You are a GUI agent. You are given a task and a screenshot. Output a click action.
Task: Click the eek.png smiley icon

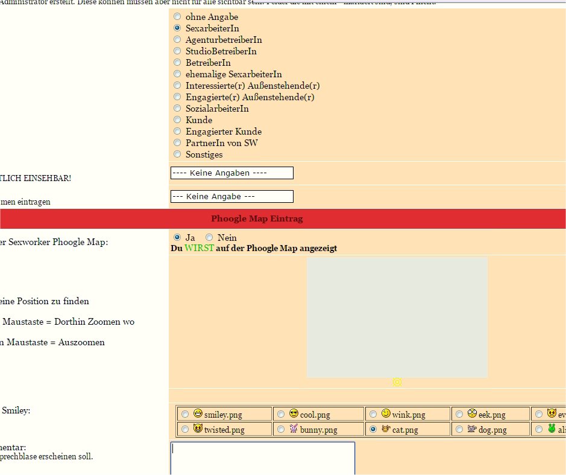[x=472, y=414]
